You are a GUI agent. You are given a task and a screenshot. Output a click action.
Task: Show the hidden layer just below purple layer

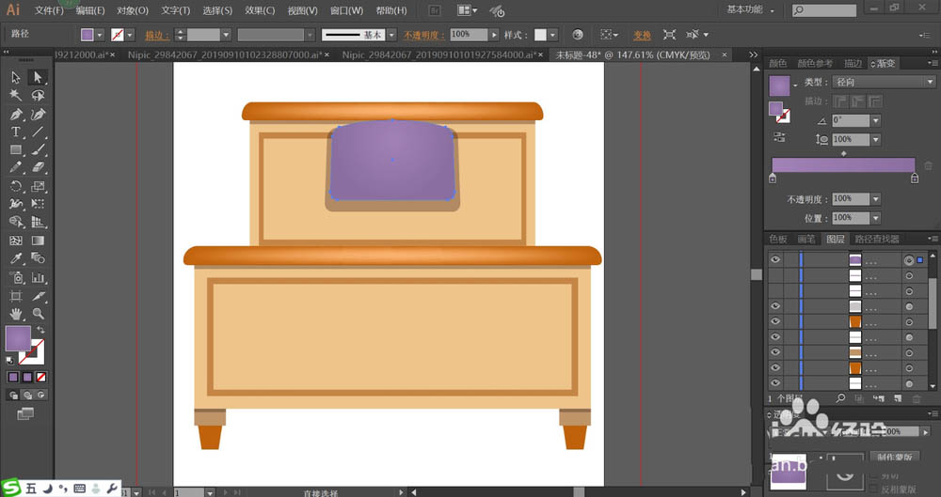775,275
